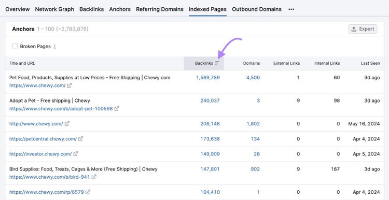Viewport: 389px width, 200px height.
Task: Sort by External Links column header
Action: [x=286, y=63]
